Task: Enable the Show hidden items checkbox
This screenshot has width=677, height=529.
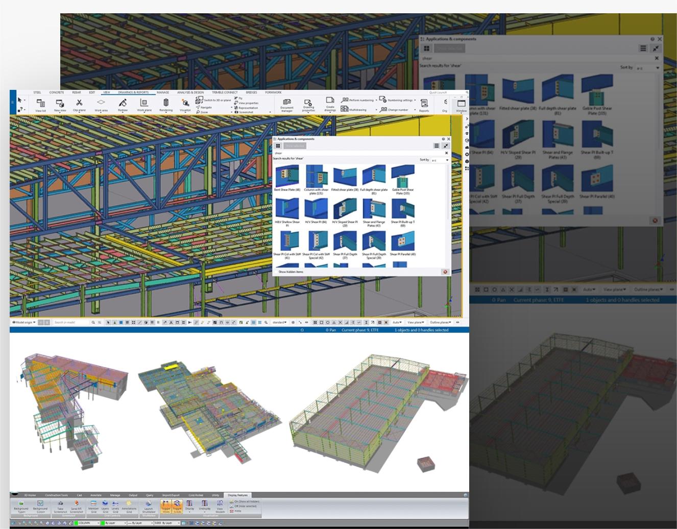Action: click(x=276, y=272)
